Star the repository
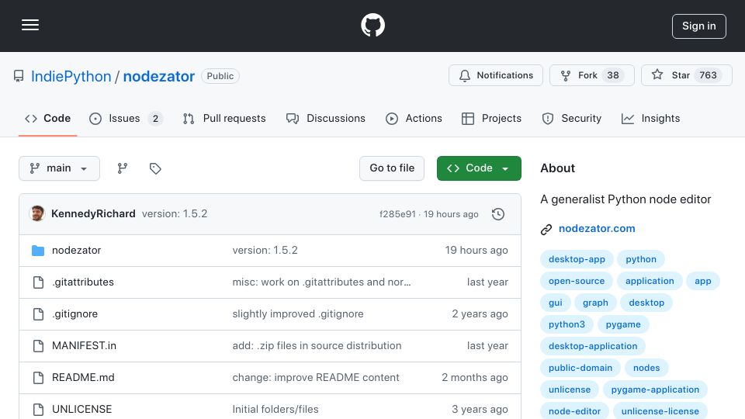745x419 pixels. [686, 75]
